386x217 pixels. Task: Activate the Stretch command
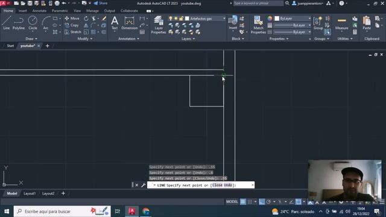point(73,32)
